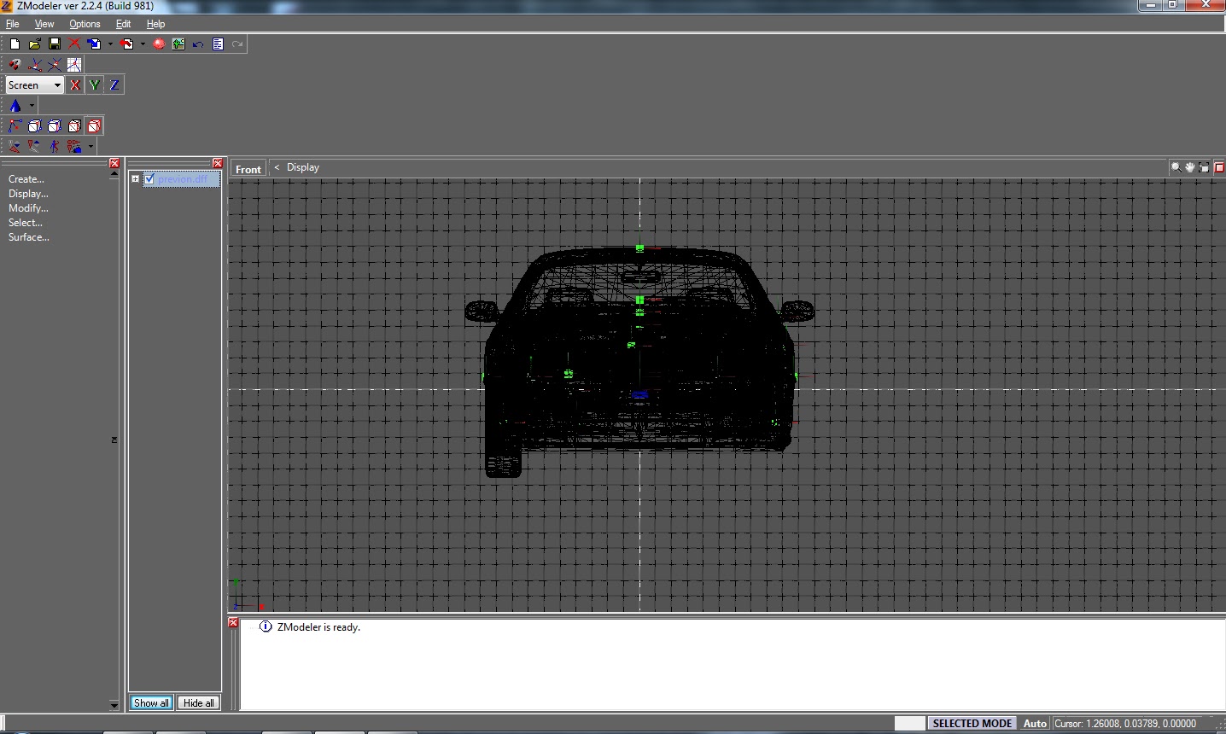
Task: Click the second icon in the bottom toolbar row
Action: (x=34, y=146)
